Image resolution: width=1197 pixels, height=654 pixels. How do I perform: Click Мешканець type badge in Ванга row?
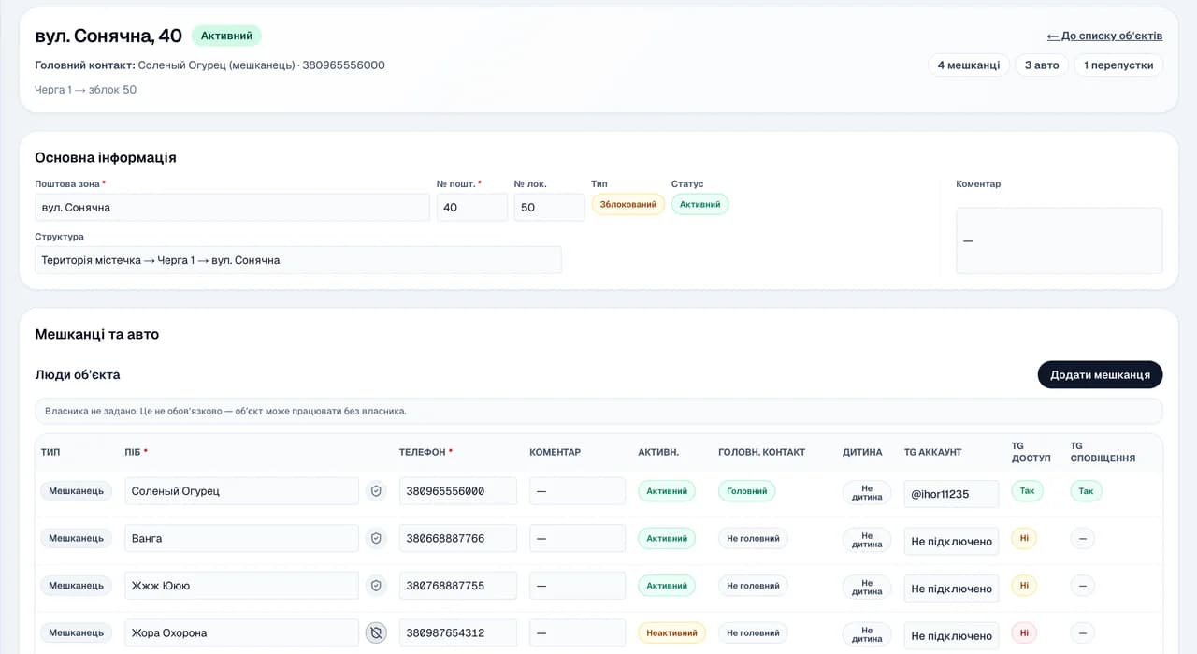tap(76, 538)
